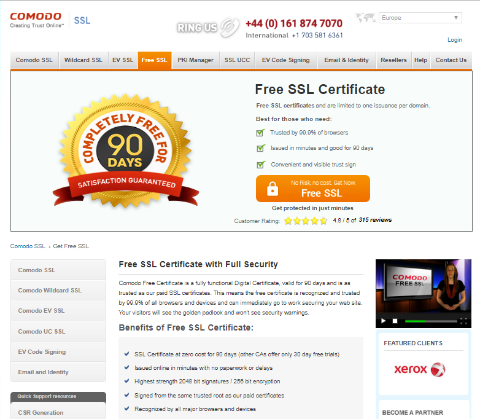The image size is (480, 419).
Task: Click the 90 days free gold seal badge
Action: 126,151
